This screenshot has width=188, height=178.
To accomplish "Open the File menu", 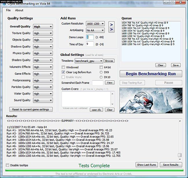I will click(x=8, y=10).
